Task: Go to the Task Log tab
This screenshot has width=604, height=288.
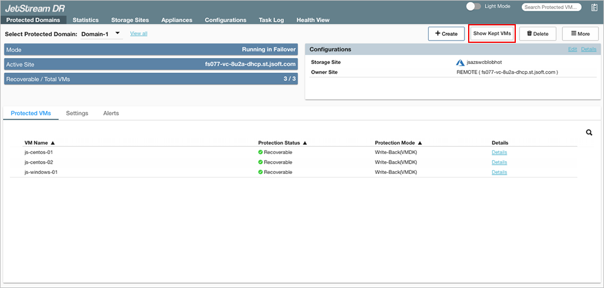Action: click(271, 20)
